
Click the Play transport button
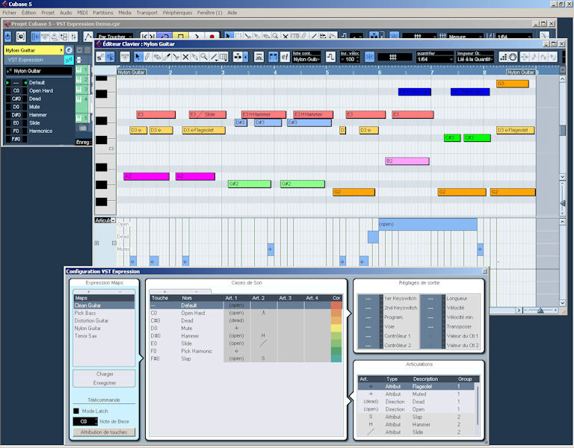pyautogui.click(x=197, y=36)
